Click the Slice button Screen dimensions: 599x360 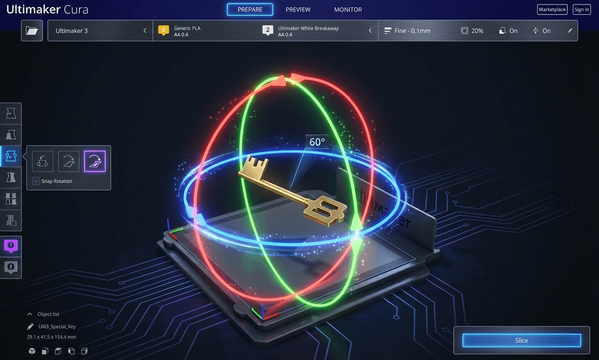pos(521,341)
